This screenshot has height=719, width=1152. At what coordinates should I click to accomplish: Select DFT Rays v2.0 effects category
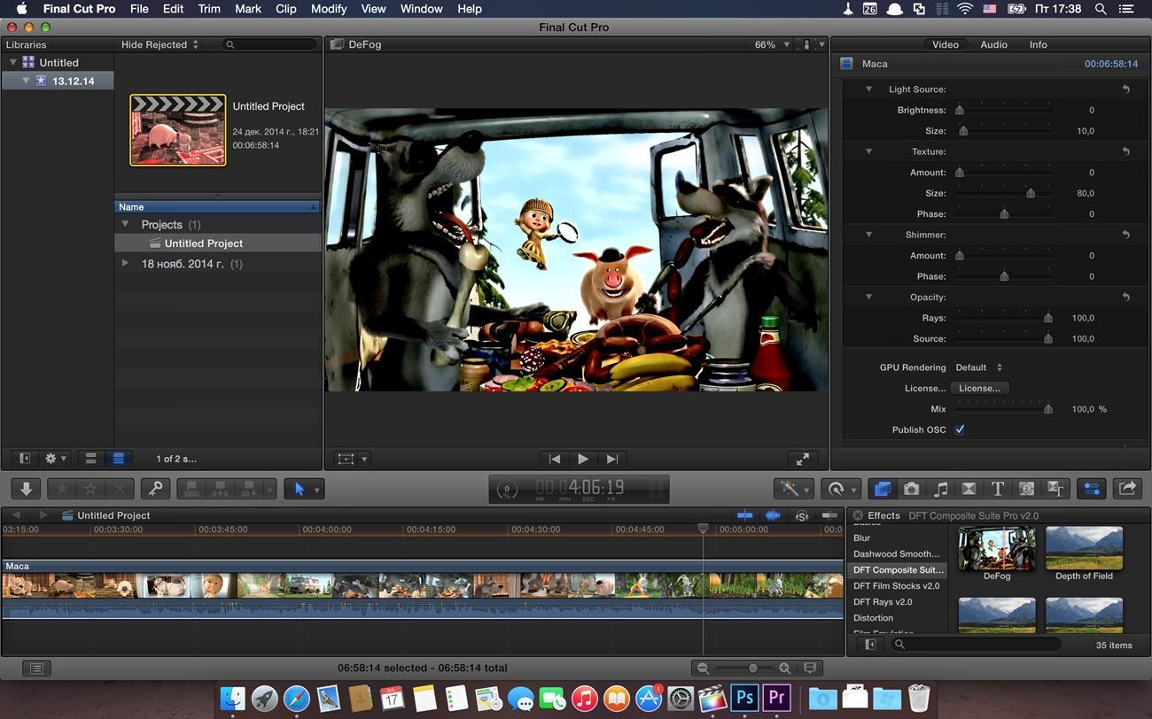895,602
